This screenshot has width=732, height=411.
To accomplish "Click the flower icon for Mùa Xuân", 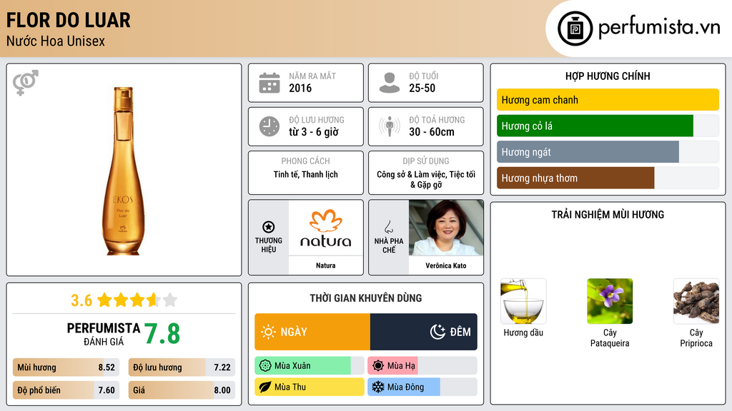I will click(265, 366).
